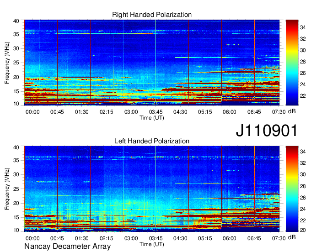The image size is (311, 252).
Task: Click the "00:45" time tick on the Right Handed plot
Action: [57, 112]
